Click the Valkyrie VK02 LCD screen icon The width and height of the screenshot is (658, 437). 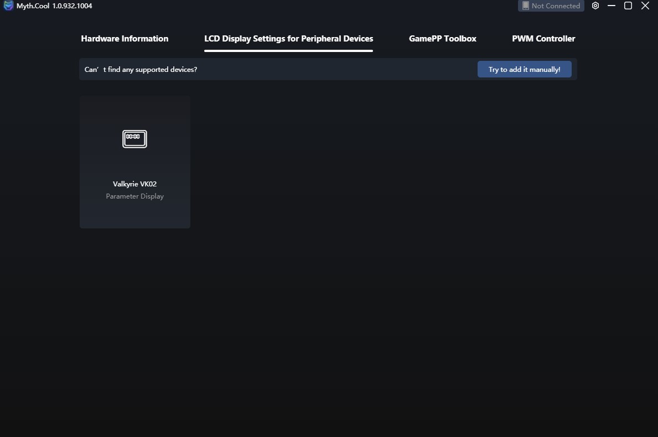click(134, 139)
